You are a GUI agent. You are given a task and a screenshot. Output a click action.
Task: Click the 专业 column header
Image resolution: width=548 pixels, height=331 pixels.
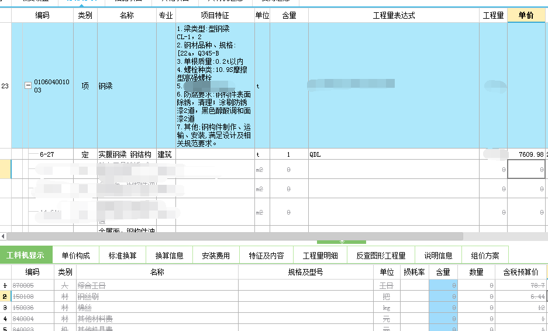point(166,15)
